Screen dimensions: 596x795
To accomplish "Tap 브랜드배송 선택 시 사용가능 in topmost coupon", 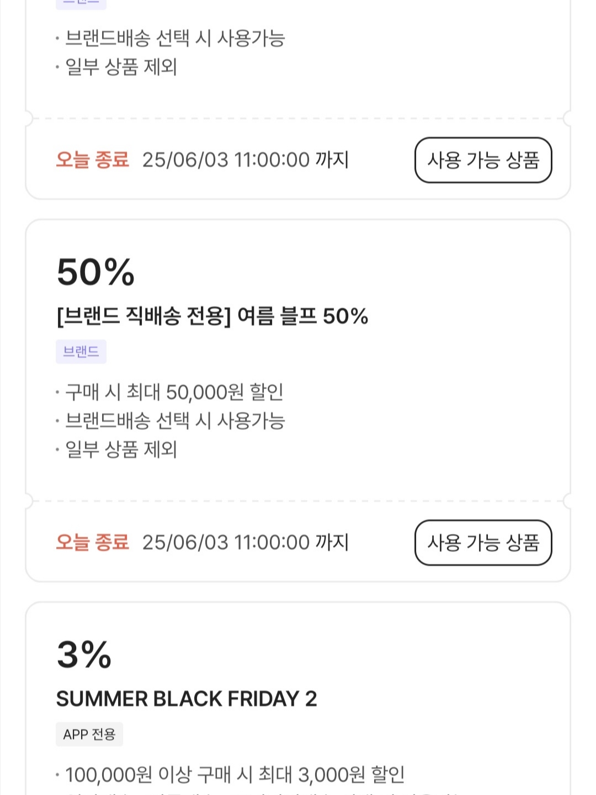I will pyautogui.click(x=175, y=38).
